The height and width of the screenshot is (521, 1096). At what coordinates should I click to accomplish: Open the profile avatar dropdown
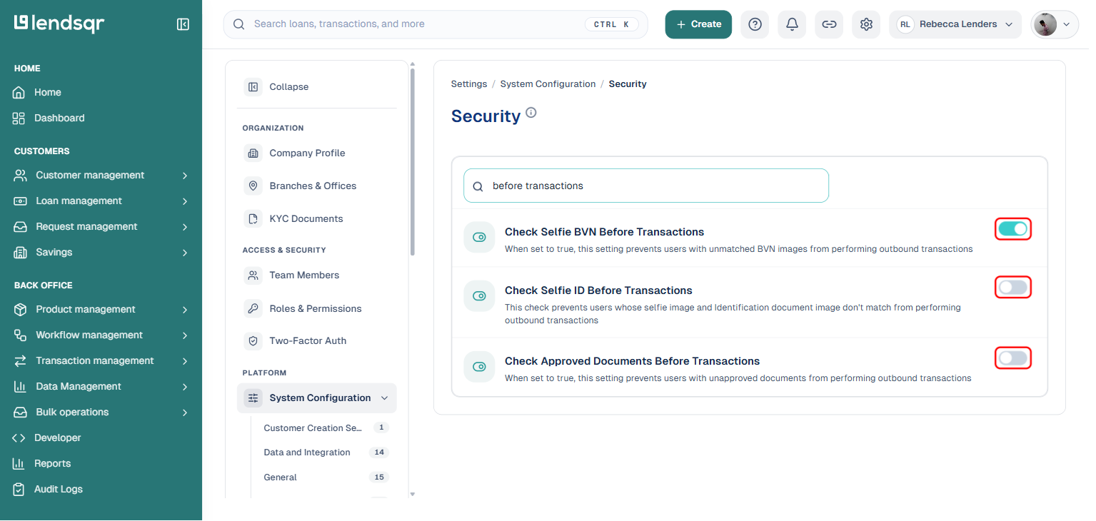(x=1055, y=24)
